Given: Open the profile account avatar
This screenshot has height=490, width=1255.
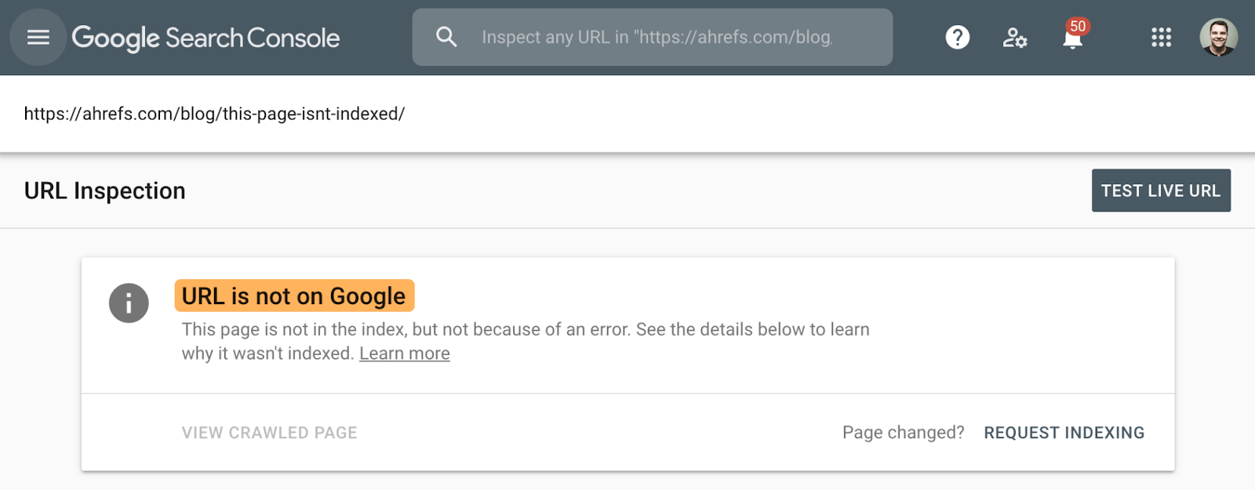Looking at the screenshot, I should (1218, 38).
